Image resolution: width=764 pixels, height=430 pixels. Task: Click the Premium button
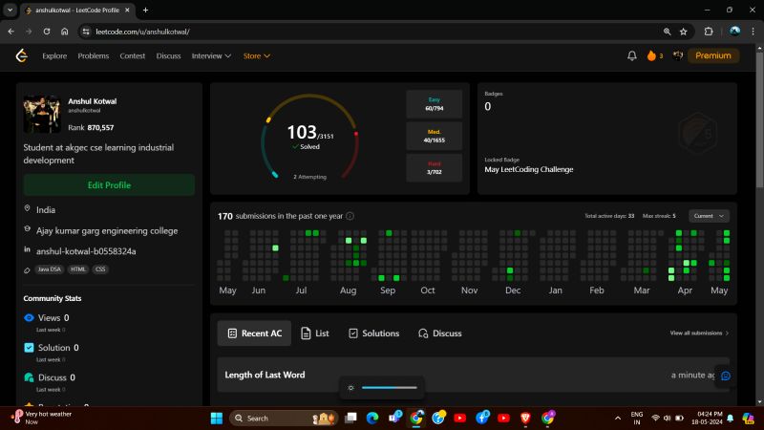coord(712,55)
